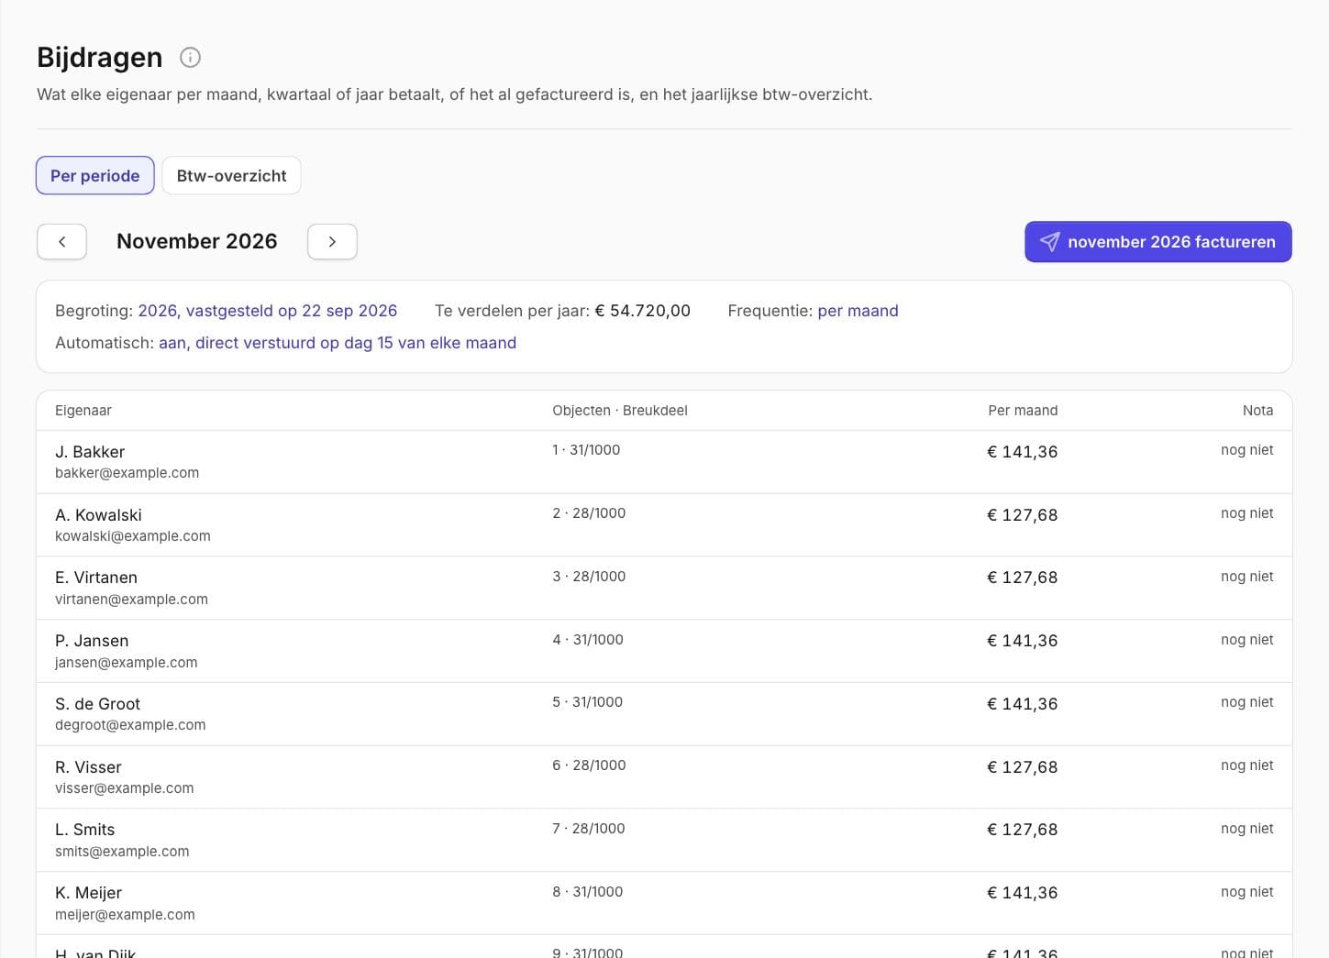Viewport: 1329px width, 958px height.
Task: Click email kowalski@example.com
Action: (133, 536)
